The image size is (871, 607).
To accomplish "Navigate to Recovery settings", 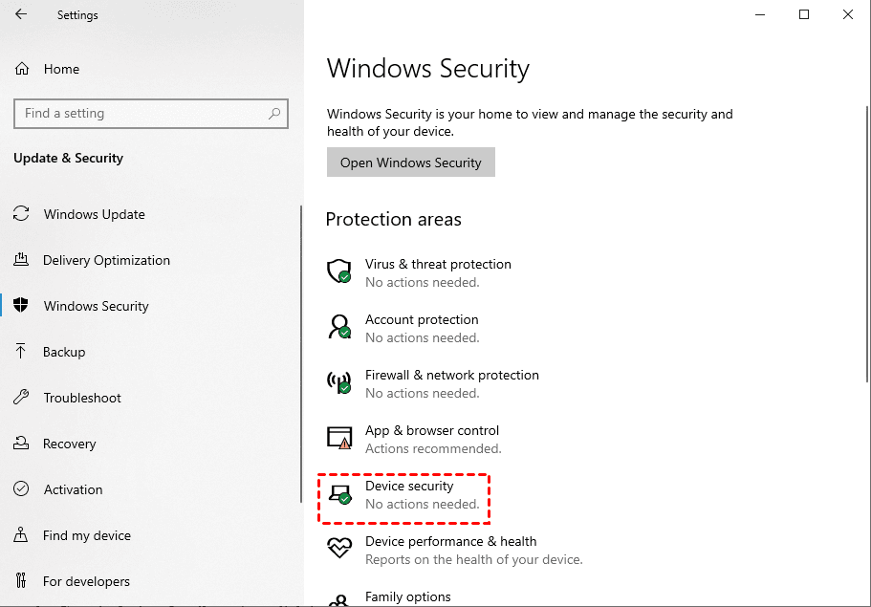I will click(69, 444).
